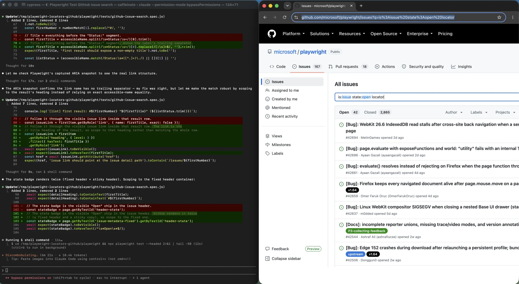Expand the Resources navigation dropdown
This screenshot has width=519, height=284.
(x=352, y=34)
